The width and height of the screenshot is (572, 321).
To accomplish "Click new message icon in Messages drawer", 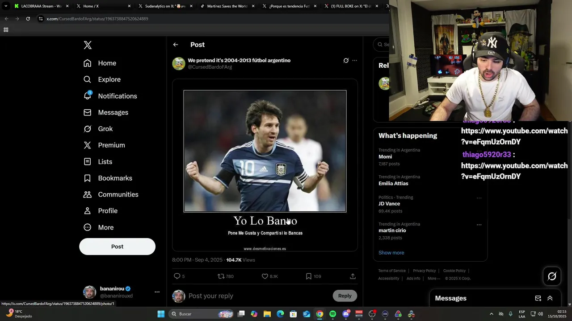I will (x=538, y=298).
